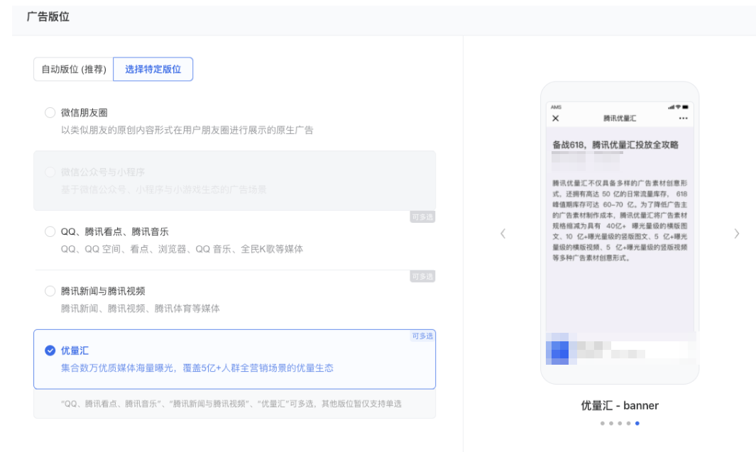
Task: Close the phone preview page with X
Action: point(555,118)
